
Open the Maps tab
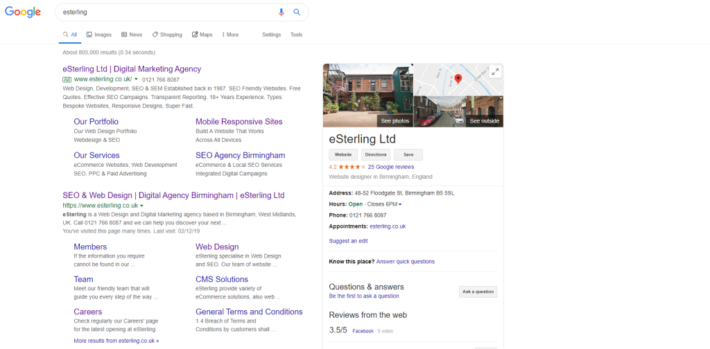pyautogui.click(x=202, y=35)
